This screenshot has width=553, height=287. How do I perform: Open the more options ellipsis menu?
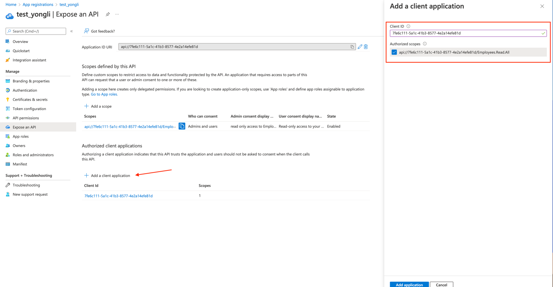[117, 14]
